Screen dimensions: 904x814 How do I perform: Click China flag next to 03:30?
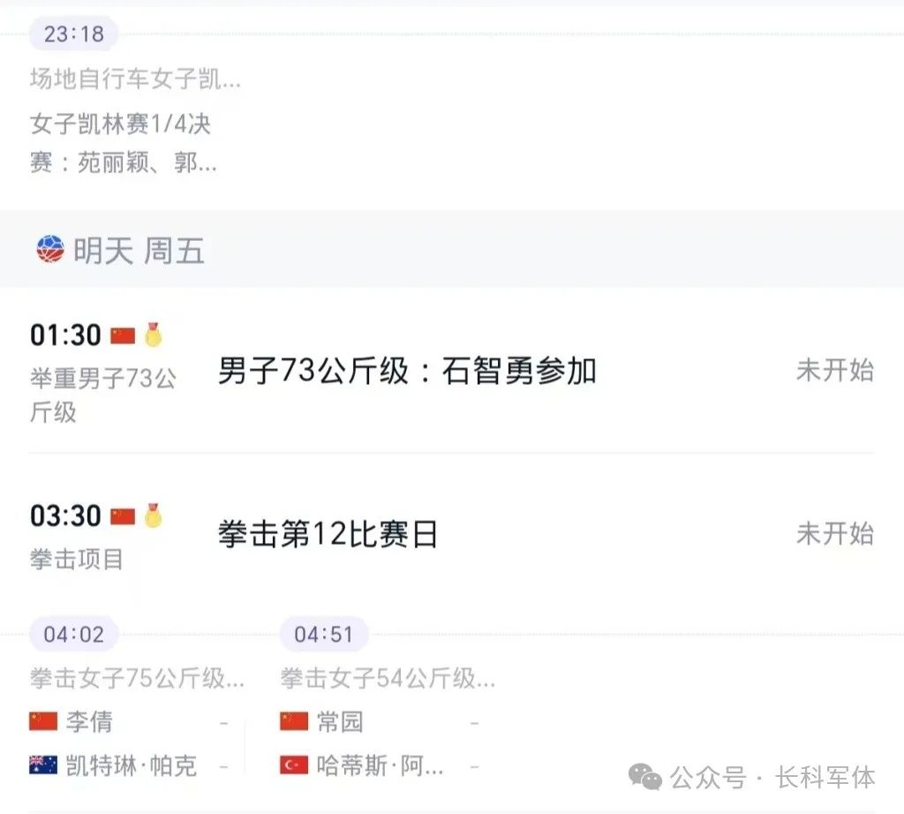(123, 516)
